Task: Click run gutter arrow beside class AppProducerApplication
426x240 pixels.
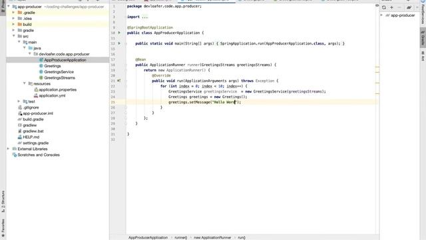Action: 119,33
